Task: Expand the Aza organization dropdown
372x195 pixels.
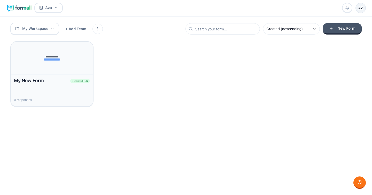Action: point(49,8)
